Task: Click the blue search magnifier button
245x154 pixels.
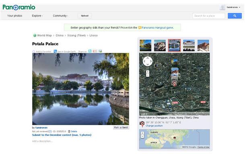Action: 235,16
